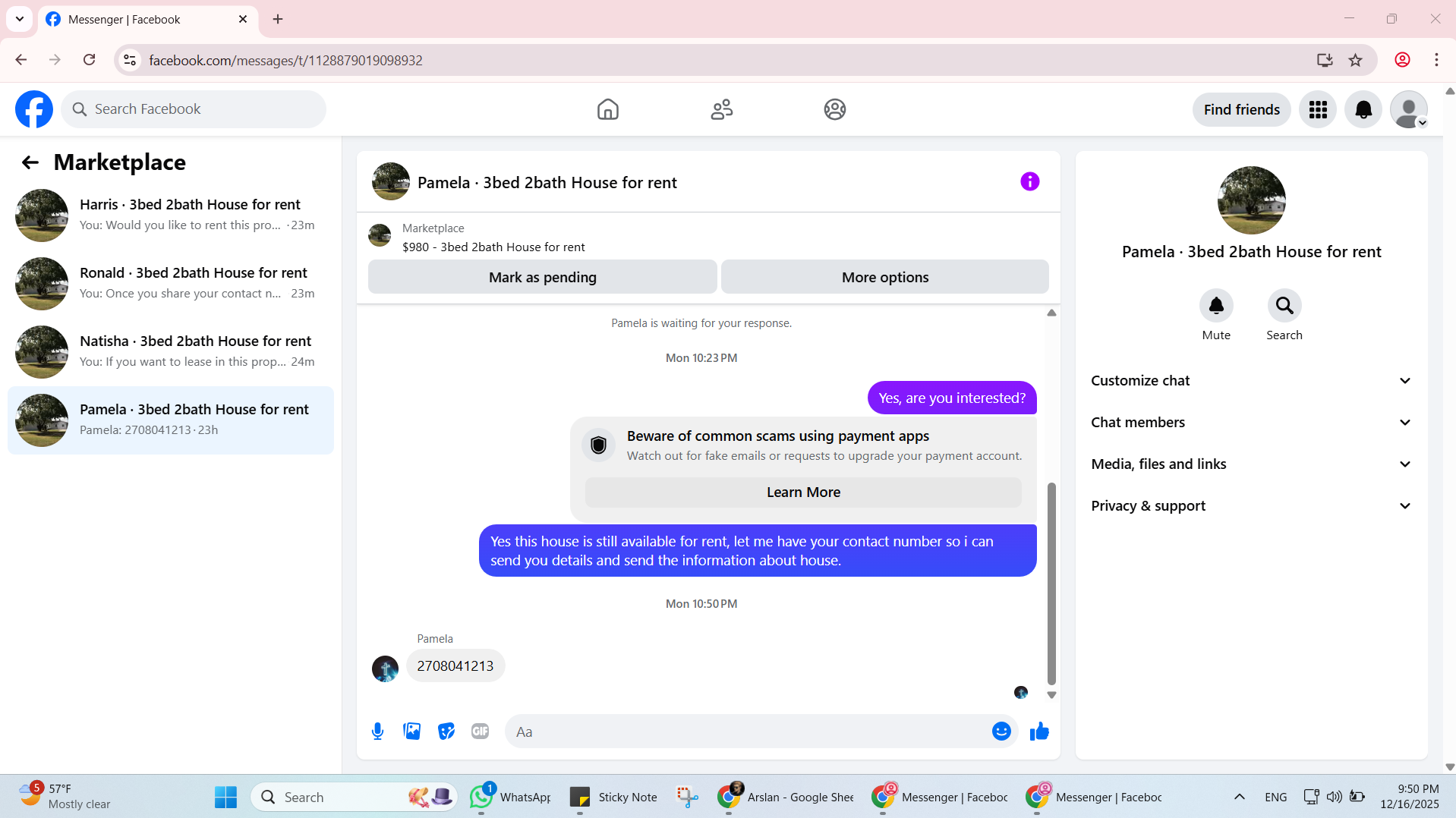Image resolution: width=1456 pixels, height=818 pixels.
Task: Open the Friends icon in top navigation
Action: (722, 109)
